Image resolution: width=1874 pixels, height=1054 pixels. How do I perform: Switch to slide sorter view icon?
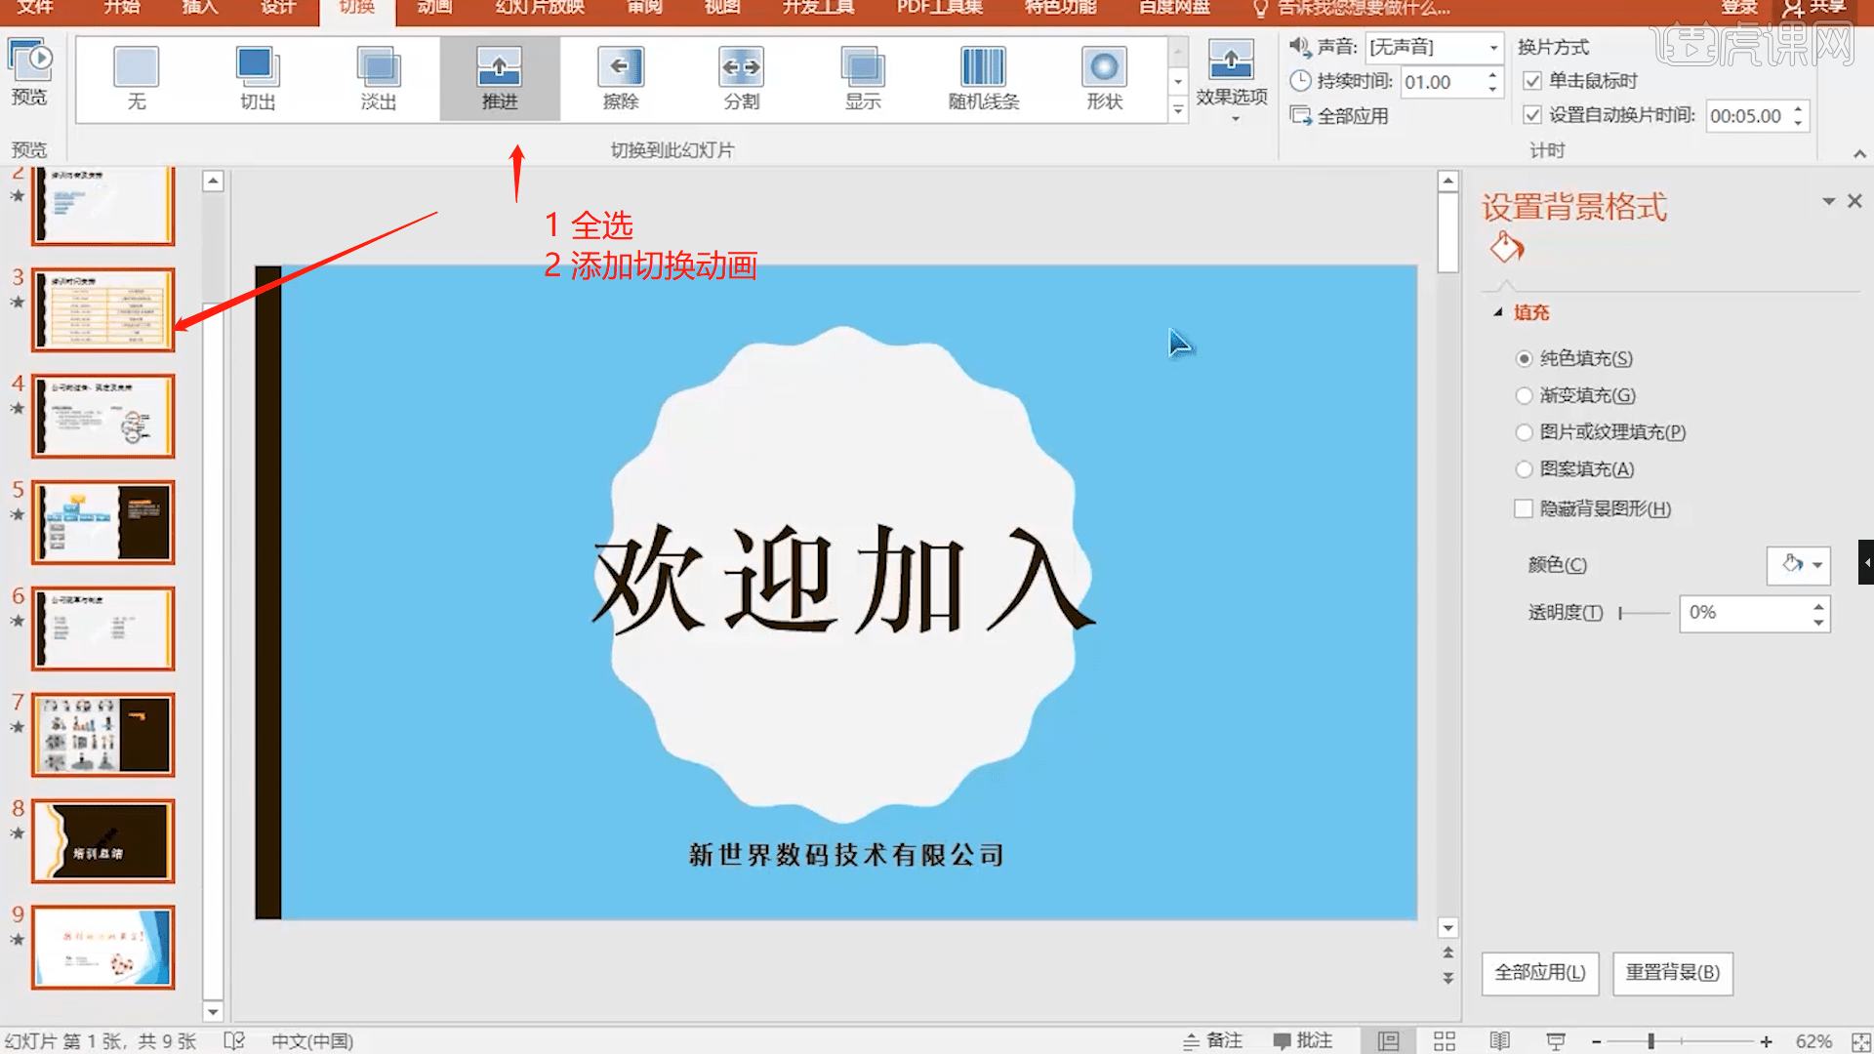[x=1445, y=1041]
